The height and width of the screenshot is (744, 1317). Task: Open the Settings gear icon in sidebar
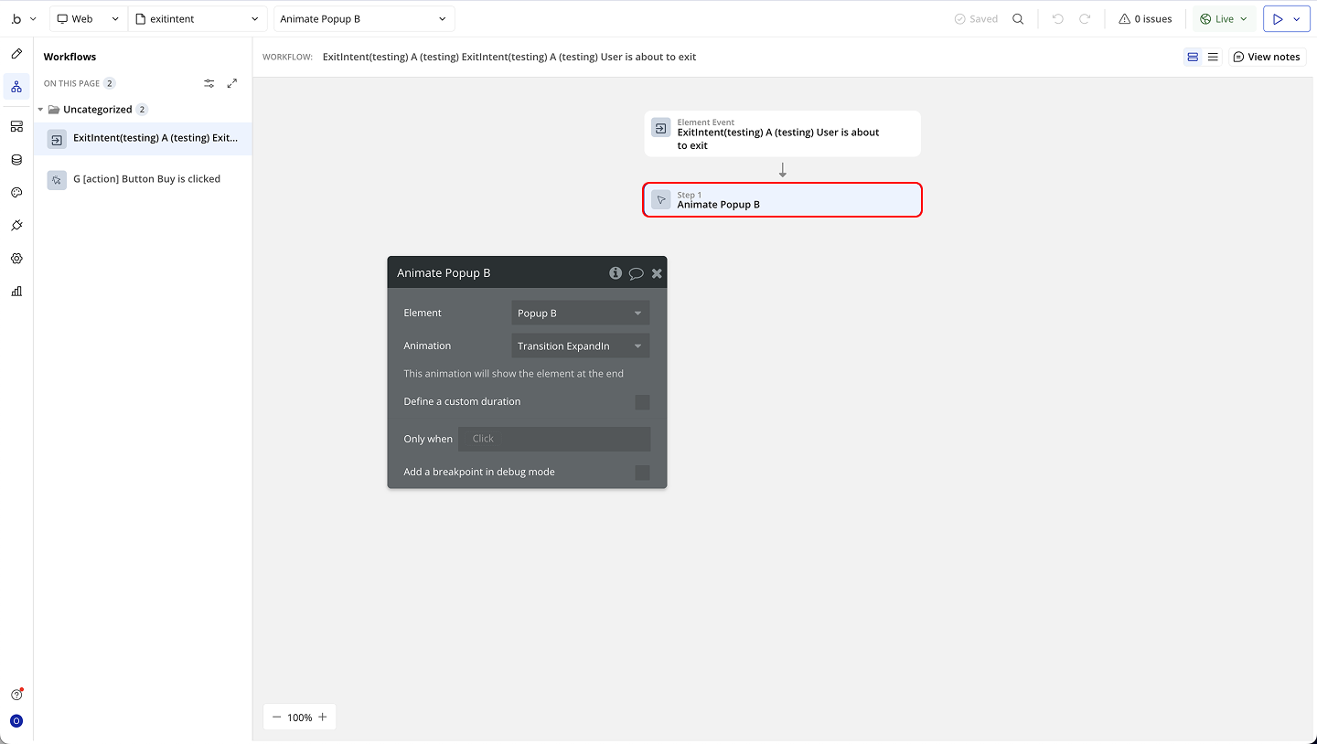16,259
